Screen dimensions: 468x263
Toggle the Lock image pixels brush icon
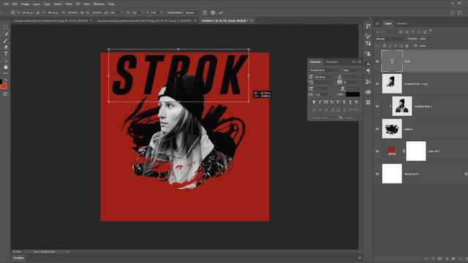coord(390,46)
